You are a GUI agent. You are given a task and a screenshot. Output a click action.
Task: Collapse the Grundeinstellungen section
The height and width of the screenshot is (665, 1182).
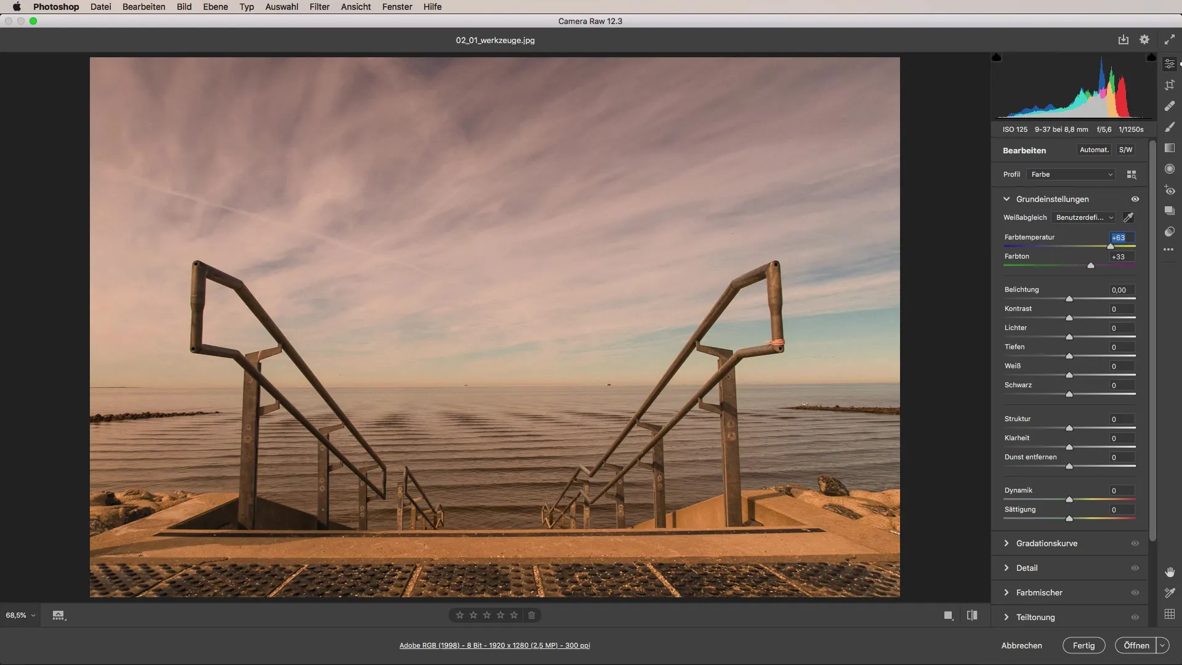[1007, 199]
